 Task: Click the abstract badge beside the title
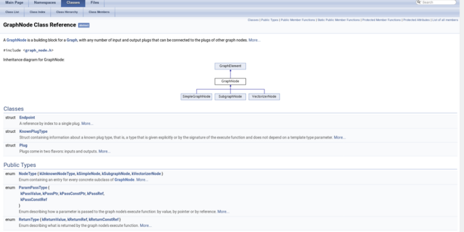click(84, 26)
